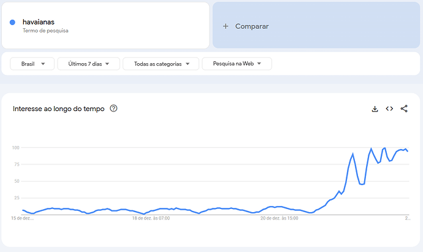Click the Interesse ao longo do tempo heading
Screen dimensions: 423x252
(x=58, y=109)
